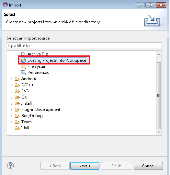Cancel the Import dialog
170x175 pixels.
pos(148,166)
